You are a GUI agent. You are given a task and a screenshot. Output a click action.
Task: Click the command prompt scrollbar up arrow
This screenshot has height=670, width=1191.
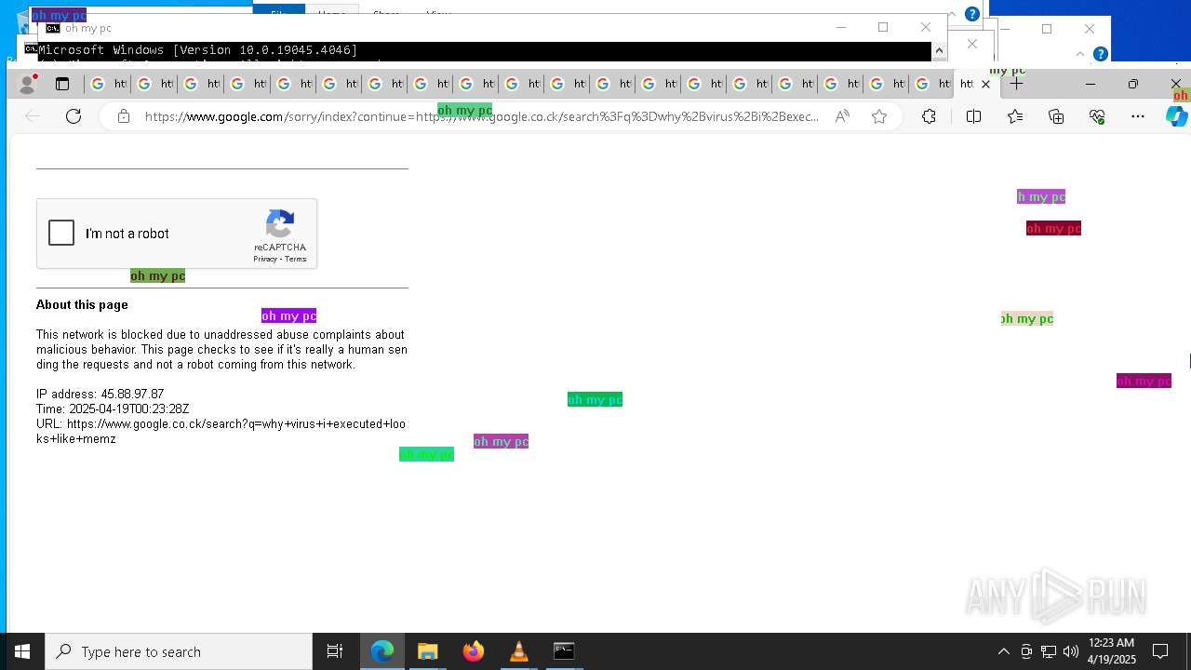pyautogui.click(x=939, y=50)
